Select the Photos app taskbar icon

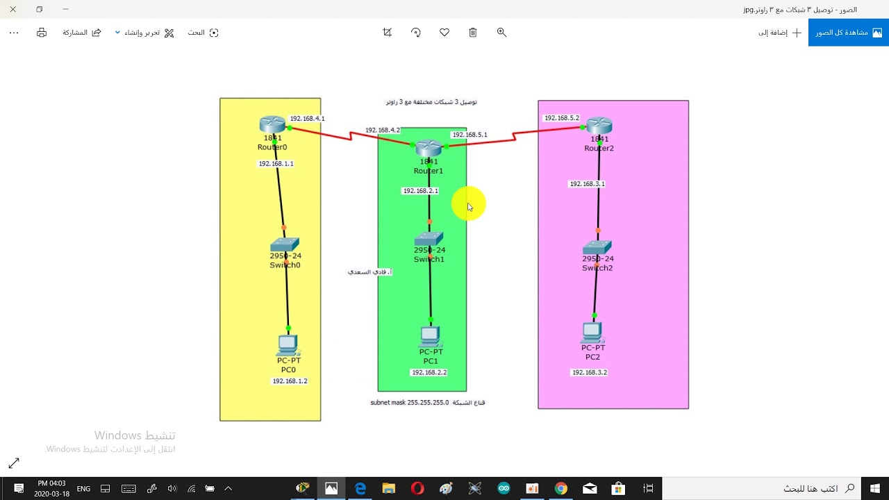[x=331, y=489]
